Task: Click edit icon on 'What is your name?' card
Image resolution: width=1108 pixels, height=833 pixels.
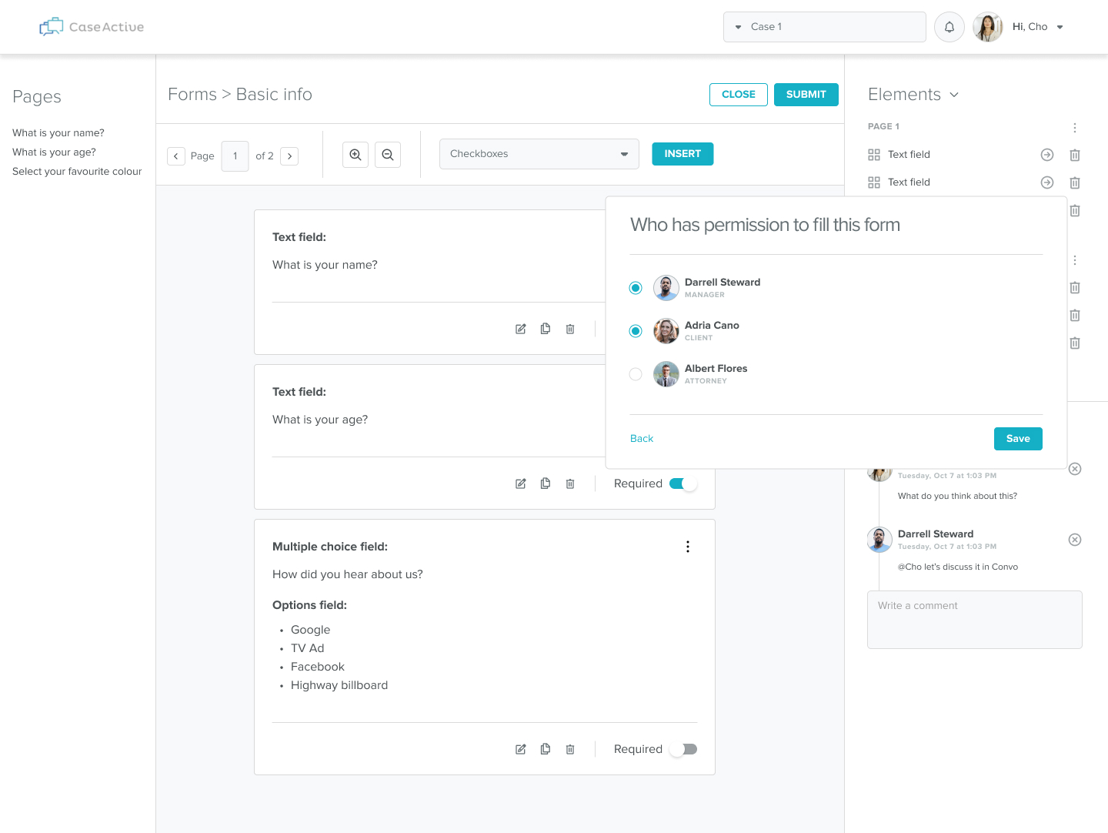Action: [x=521, y=329]
